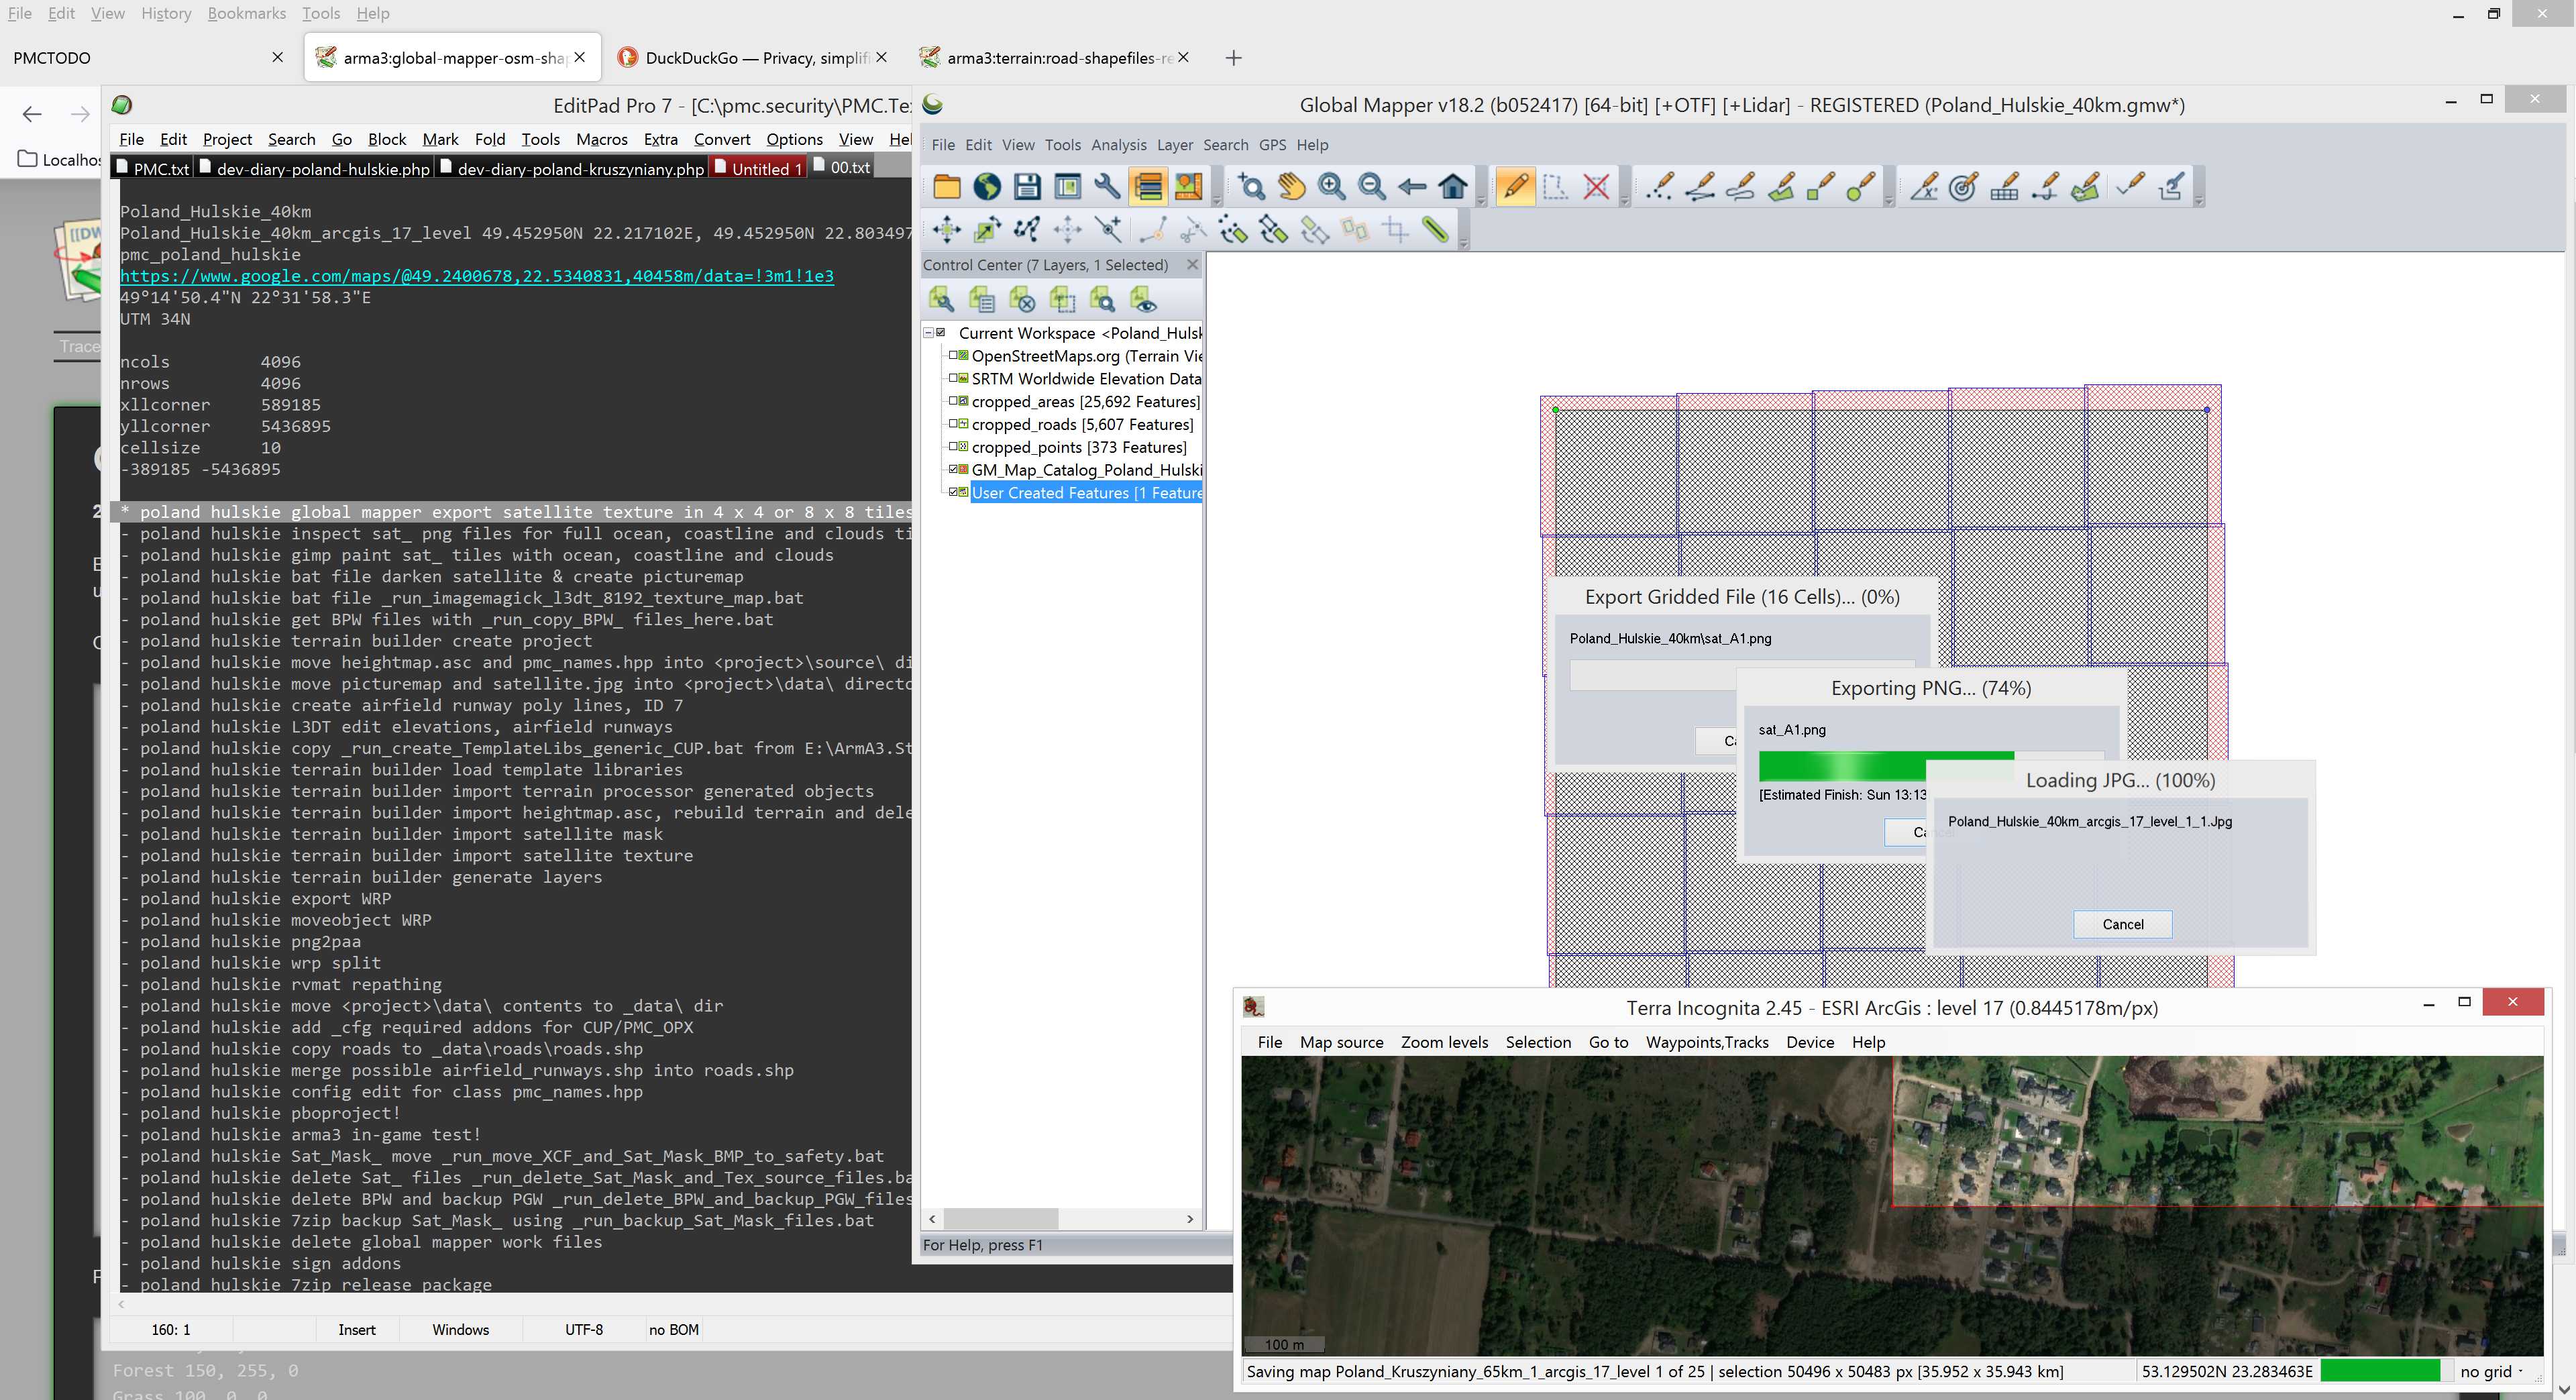Open Terra Incognita Map source menu
The image size is (2576, 1400).
click(1341, 1042)
